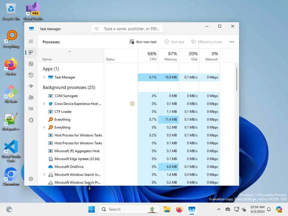Open File Explorer from the taskbar

click(x=167, y=209)
